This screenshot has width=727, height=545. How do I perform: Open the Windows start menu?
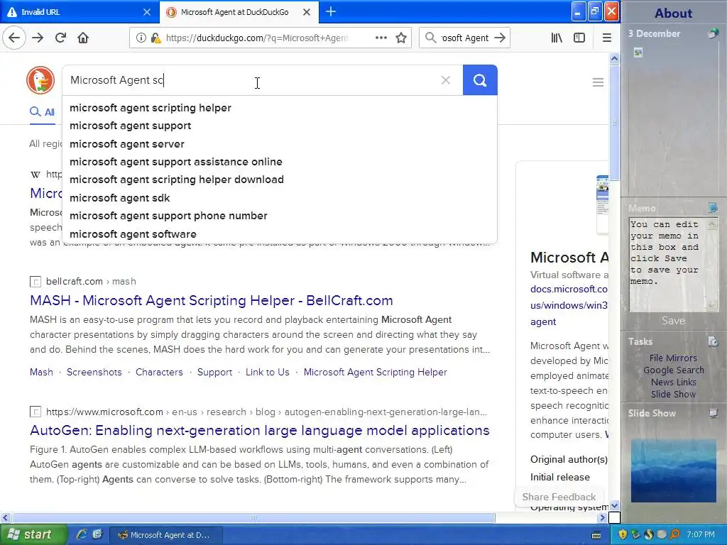[x=34, y=535]
